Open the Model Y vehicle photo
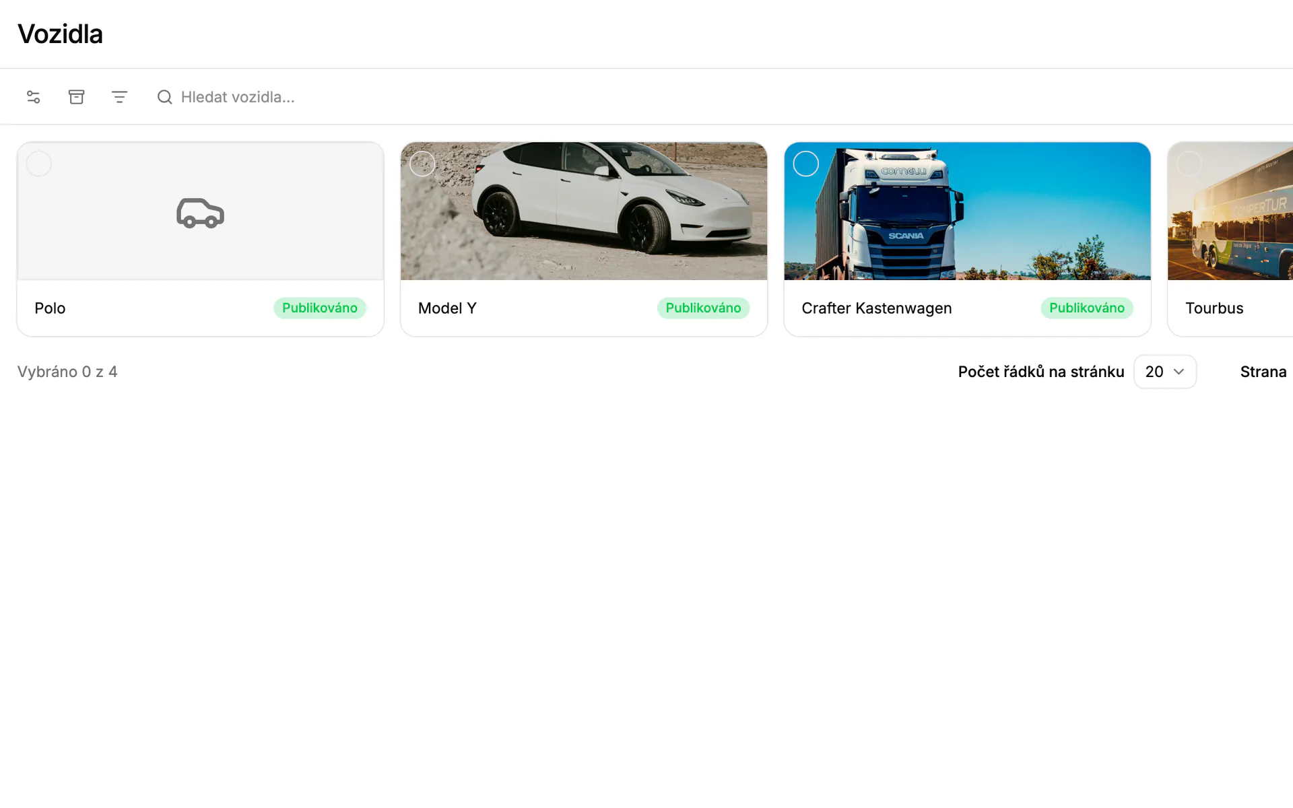The image size is (1293, 808). pyautogui.click(x=584, y=211)
